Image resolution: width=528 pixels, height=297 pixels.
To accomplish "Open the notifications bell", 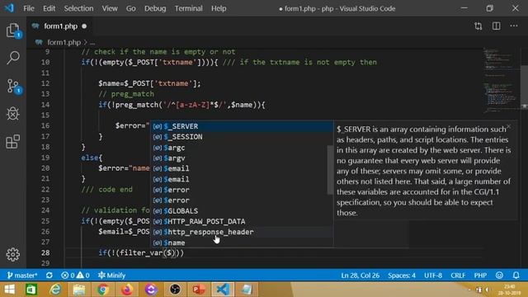I will point(516,275).
